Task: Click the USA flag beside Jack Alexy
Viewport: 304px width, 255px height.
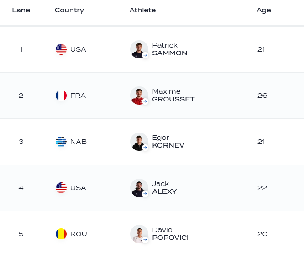Action: tap(61, 188)
